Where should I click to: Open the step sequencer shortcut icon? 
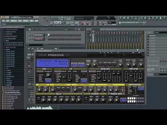[124, 18]
